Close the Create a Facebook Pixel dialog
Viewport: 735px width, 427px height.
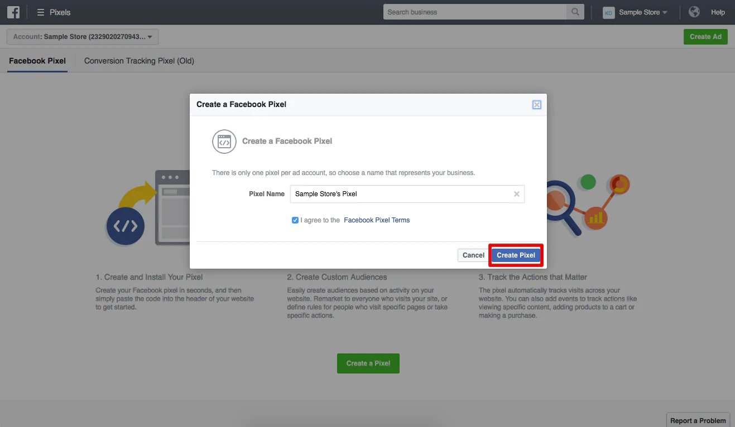coord(536,104)
